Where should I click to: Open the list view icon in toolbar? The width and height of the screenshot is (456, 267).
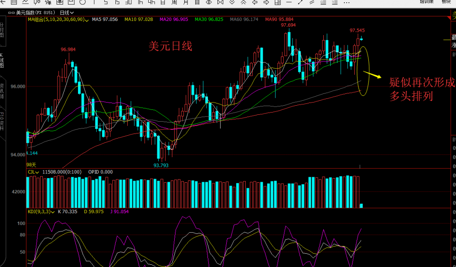click(14, 2)
